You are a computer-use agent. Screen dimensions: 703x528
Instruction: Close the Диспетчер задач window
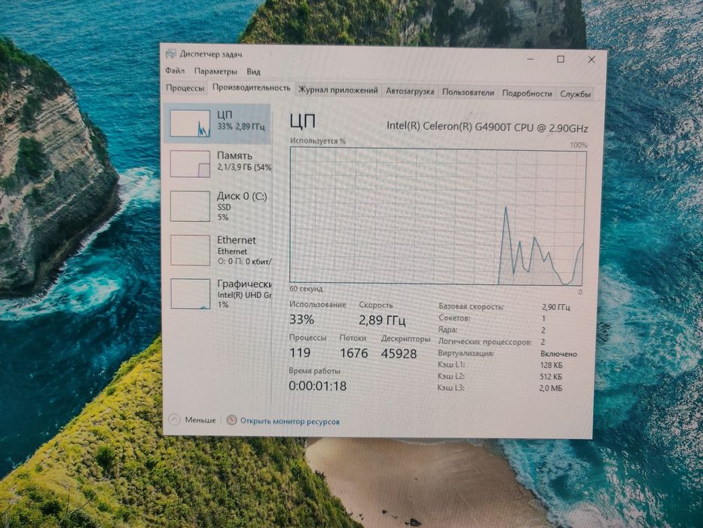click(591, 60)
